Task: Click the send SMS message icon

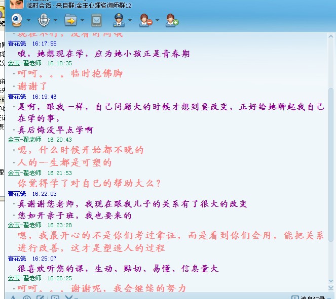Action: (x=96, y=21)
